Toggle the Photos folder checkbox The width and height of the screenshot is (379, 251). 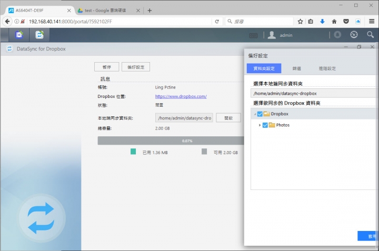click(265, 125)
